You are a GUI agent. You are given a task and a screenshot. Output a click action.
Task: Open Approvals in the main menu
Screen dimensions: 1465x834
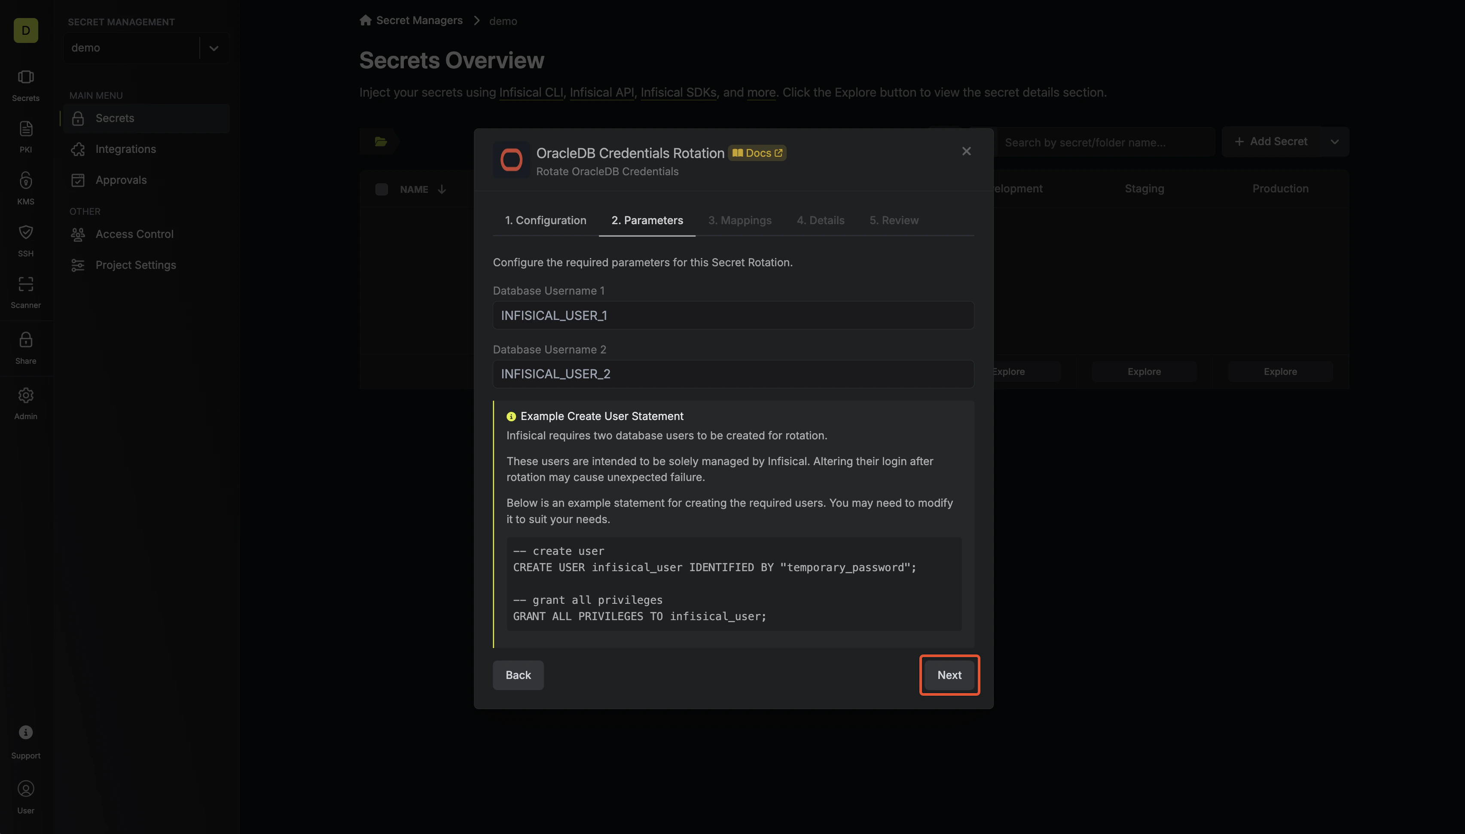(x=146, y=180)
